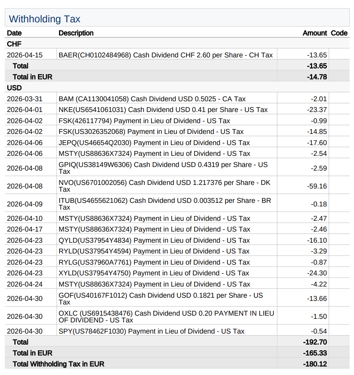Click the SPY payment in lieu row

(177, 331)
